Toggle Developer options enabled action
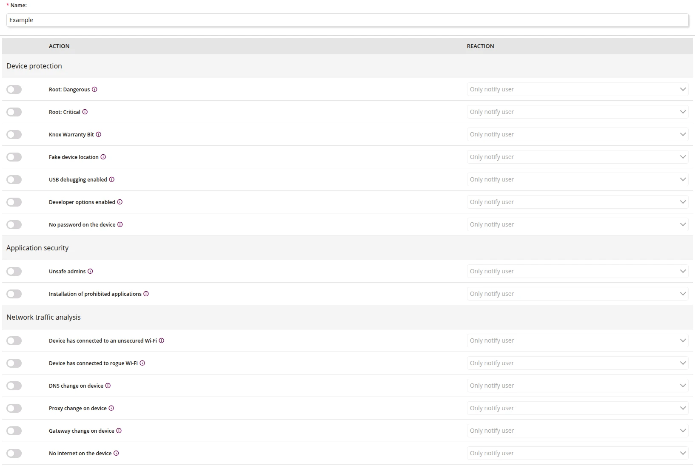Image resolution: width=695 pixels, height=468 pixels. click(14, 202)
